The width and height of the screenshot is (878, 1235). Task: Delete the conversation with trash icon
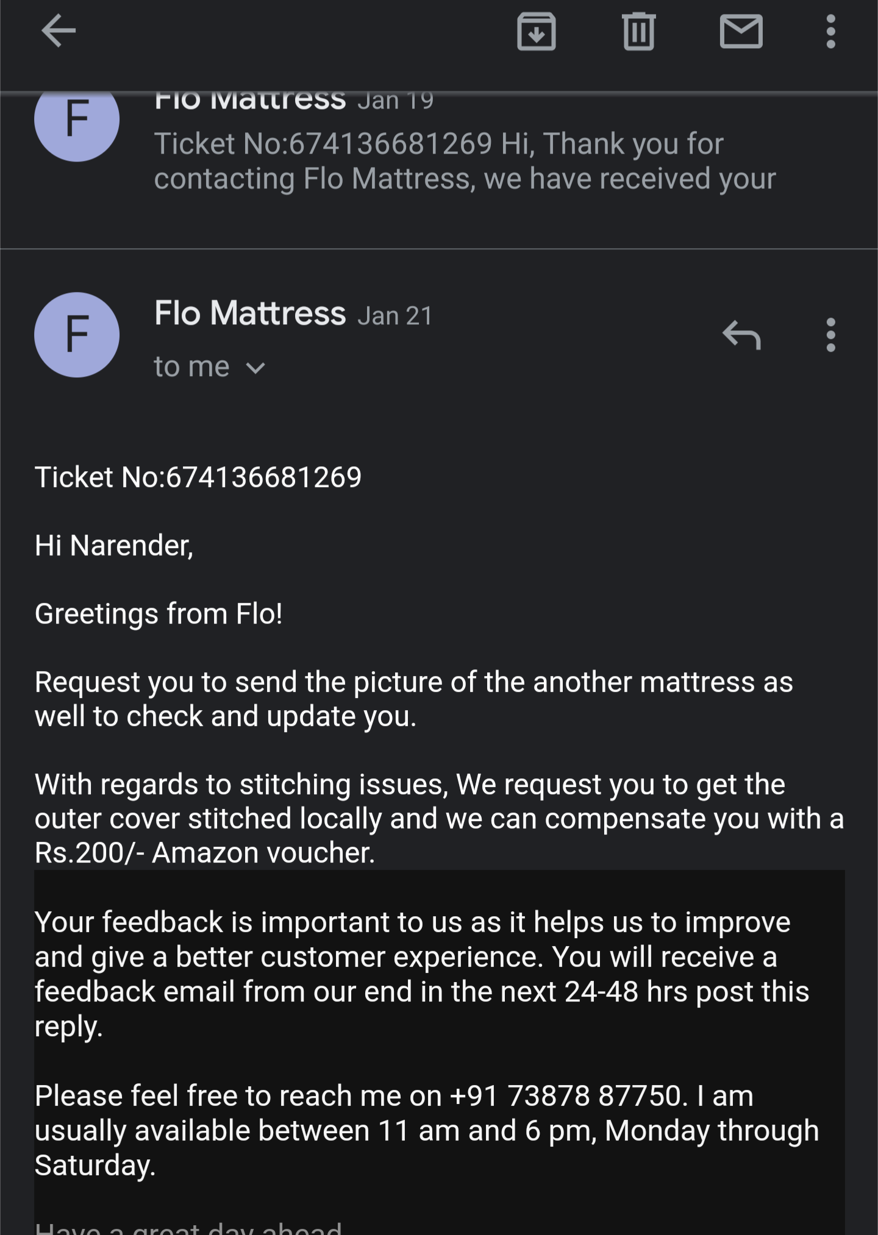click(638, 31)
